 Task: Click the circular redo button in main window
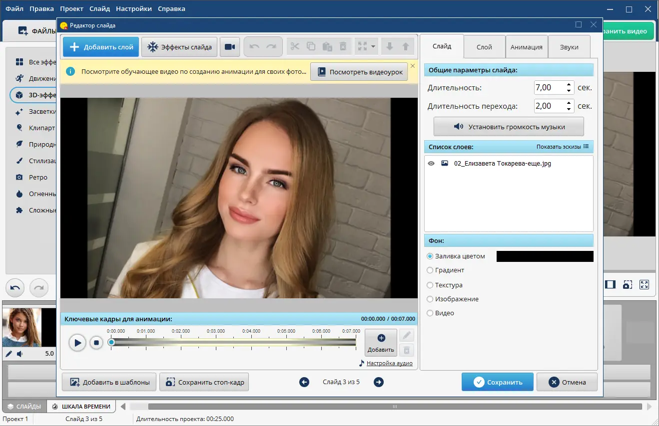coord(39,288)
